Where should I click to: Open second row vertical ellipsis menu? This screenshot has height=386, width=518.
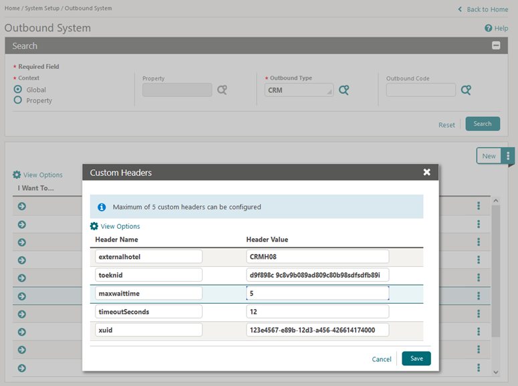point(479,224)
